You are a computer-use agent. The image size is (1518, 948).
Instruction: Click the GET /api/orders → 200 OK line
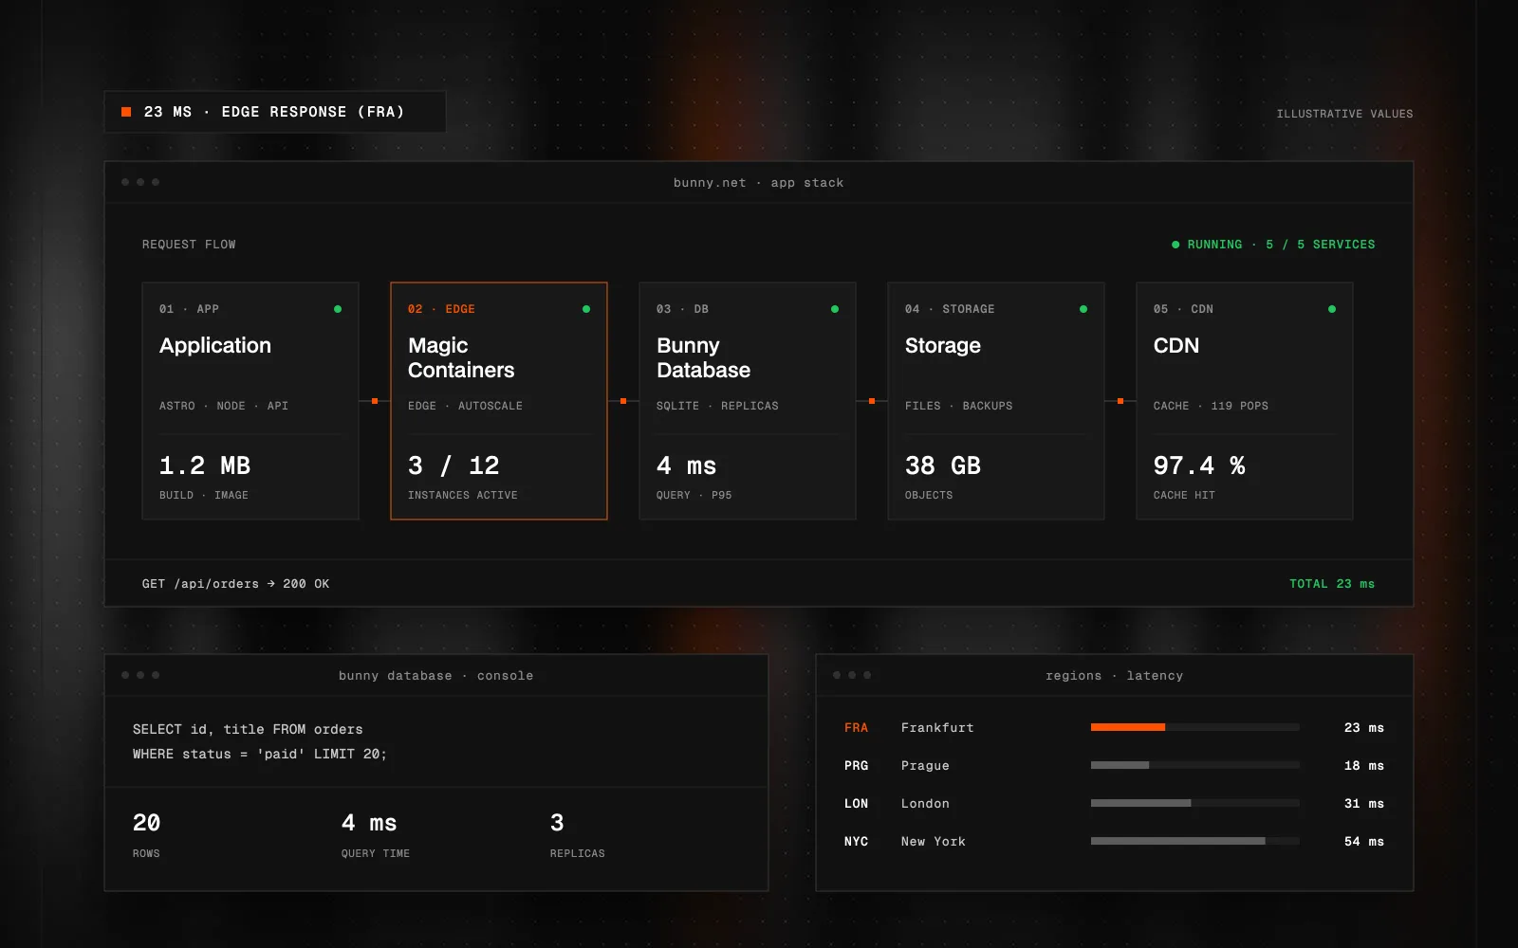tap(235, 584)
